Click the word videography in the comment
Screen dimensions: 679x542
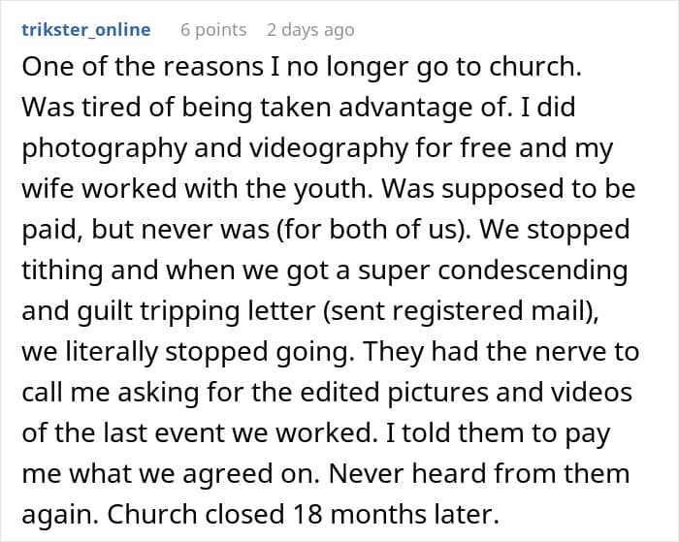[328, 149]
